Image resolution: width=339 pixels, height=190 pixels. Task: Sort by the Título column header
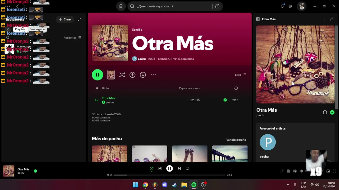pos(105,88)
